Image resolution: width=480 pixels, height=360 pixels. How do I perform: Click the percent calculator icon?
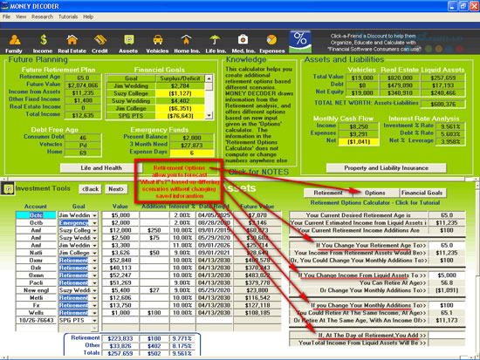(300, 42)
